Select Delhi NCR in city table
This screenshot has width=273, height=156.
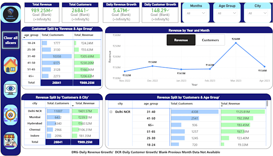tap(35, 111)
